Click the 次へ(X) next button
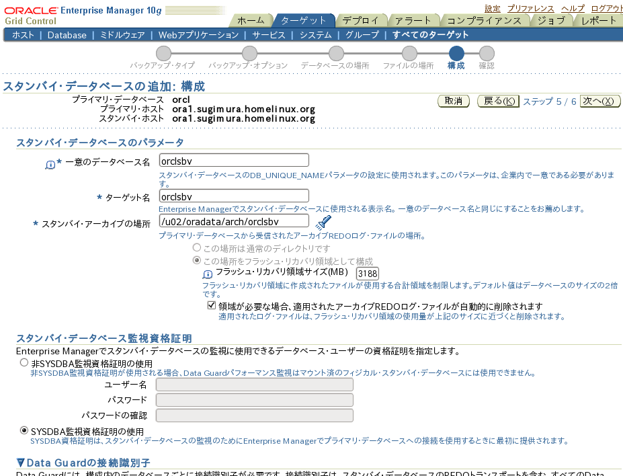623x476 pixels. coord(600,102)
